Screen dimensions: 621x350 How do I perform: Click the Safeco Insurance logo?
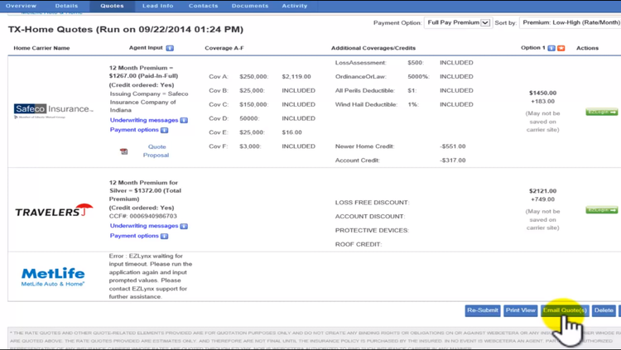54,110
